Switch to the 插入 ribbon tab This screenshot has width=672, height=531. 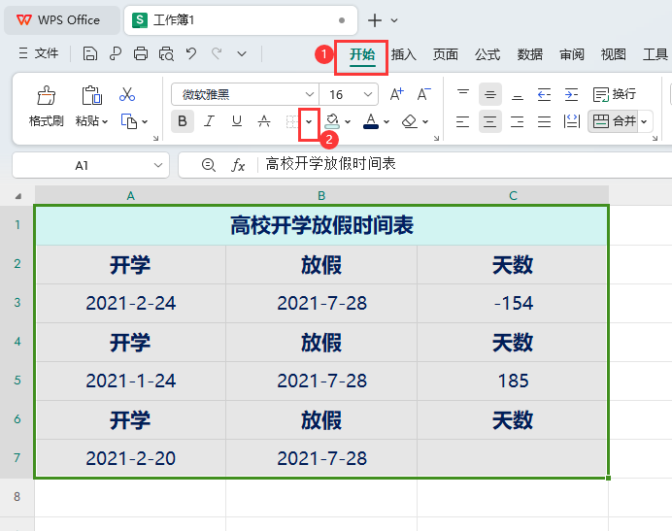point(403,55)
